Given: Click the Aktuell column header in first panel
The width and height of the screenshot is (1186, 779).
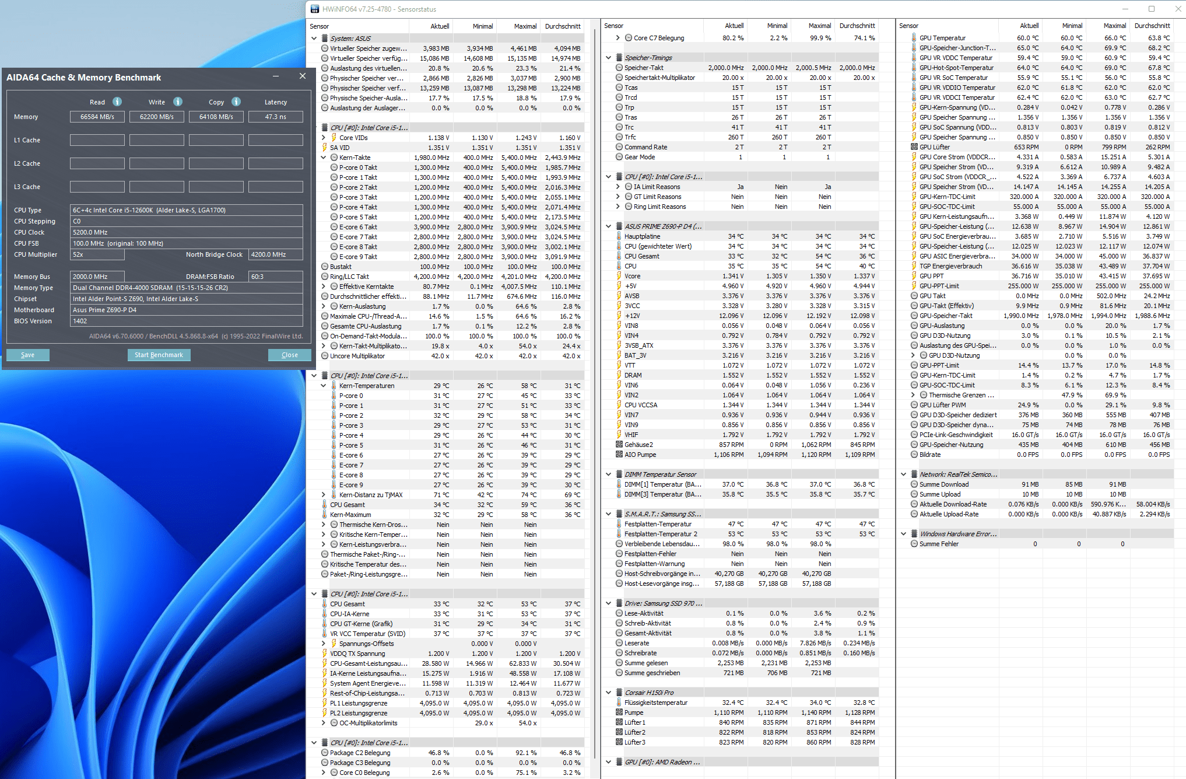Looking at the screenshot, I should click(432, 26).
